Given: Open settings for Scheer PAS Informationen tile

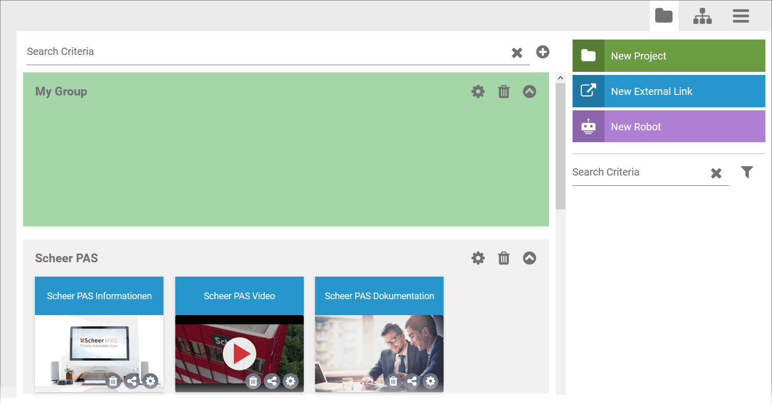Looking at the screenshot, I should point(150,381).
